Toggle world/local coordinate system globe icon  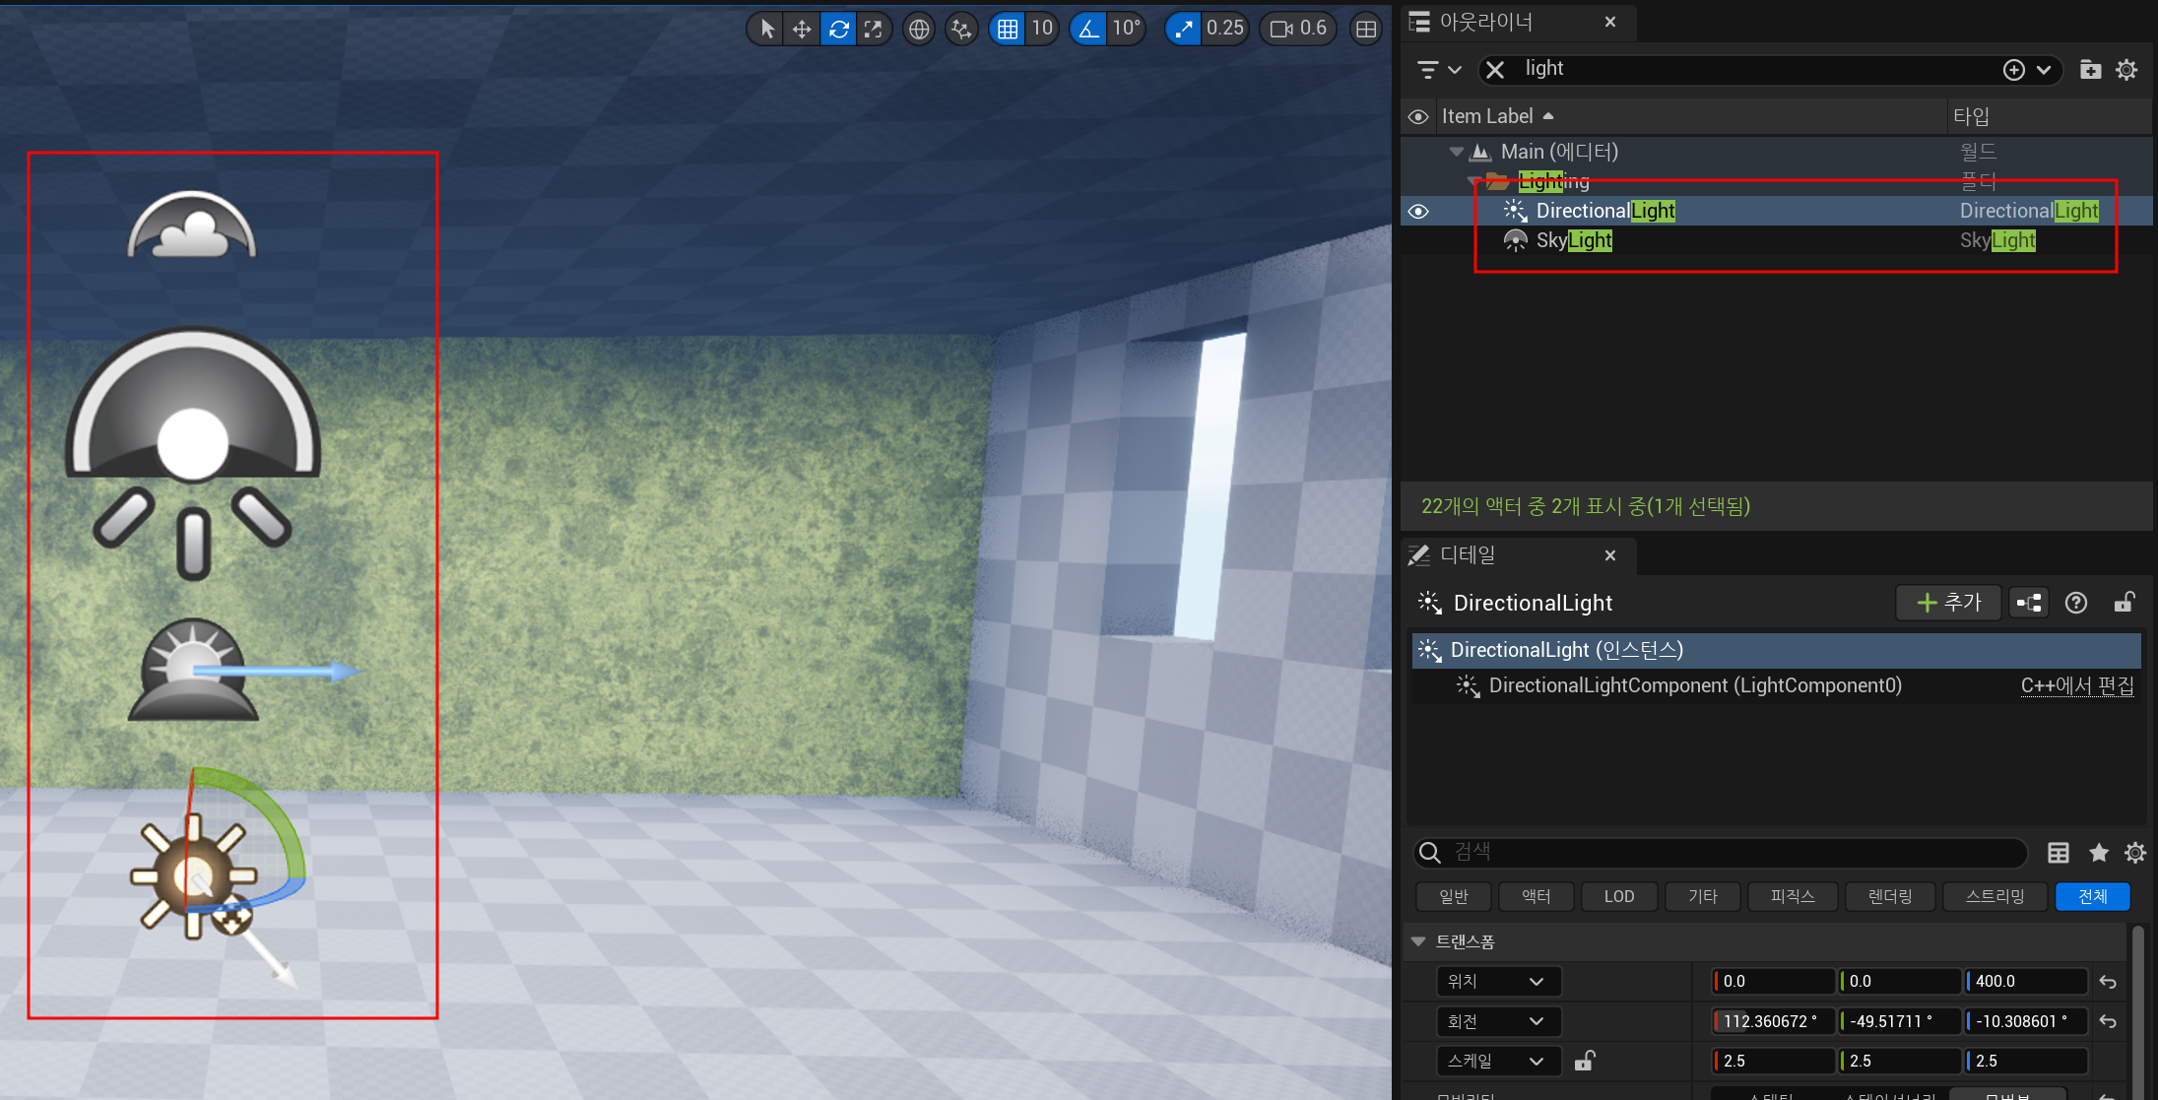click(x=918, y=29)
